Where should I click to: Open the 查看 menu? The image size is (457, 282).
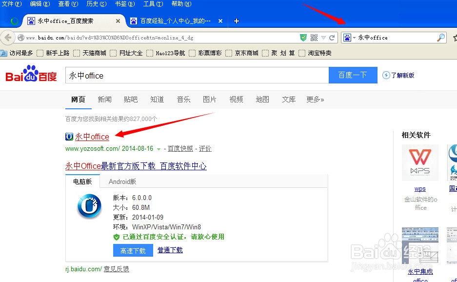tap(68, 4)
